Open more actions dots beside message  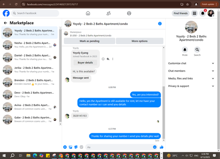[x=113, y=59]
